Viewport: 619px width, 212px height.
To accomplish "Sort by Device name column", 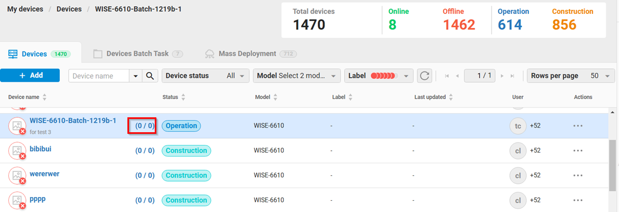I will point(44,97).
